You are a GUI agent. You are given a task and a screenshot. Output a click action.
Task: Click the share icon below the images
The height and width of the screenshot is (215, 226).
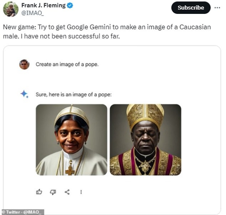tap(67, 192)
